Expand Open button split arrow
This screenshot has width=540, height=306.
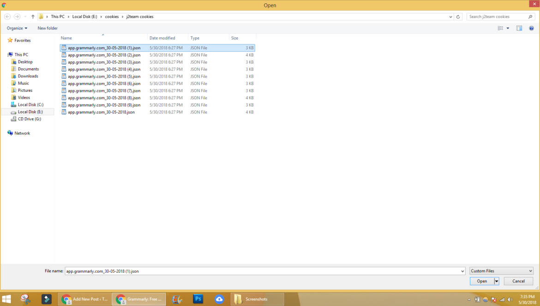tap(497, 281)
